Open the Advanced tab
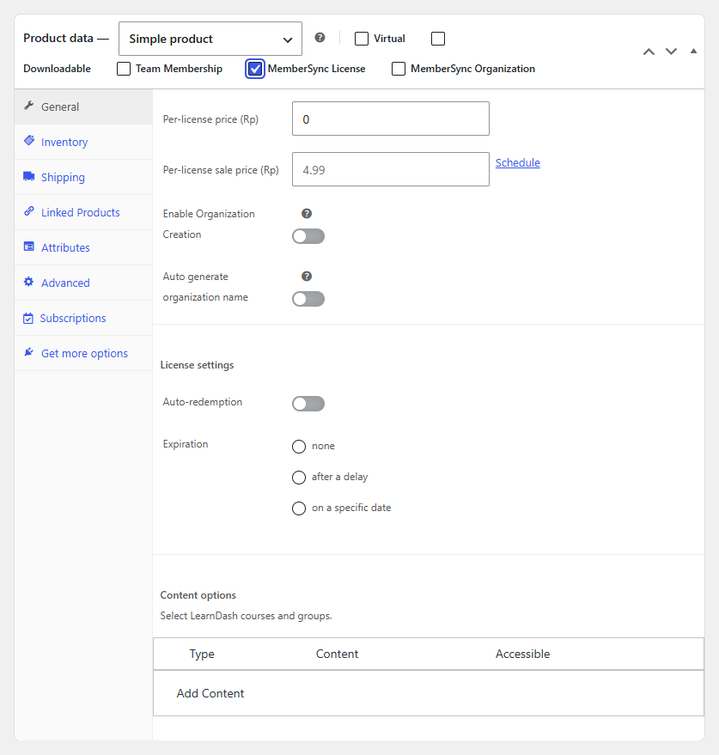The image size is (719, 755). 83,283
